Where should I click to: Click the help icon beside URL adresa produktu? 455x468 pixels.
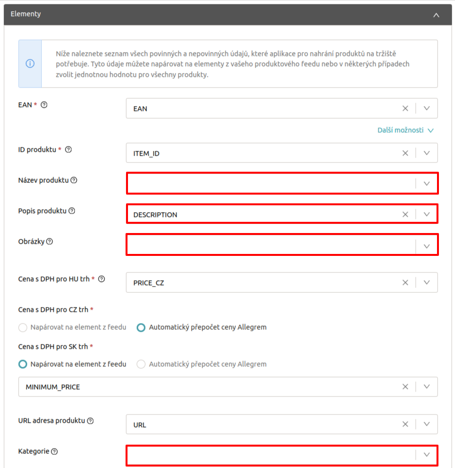tap(90, 421)
